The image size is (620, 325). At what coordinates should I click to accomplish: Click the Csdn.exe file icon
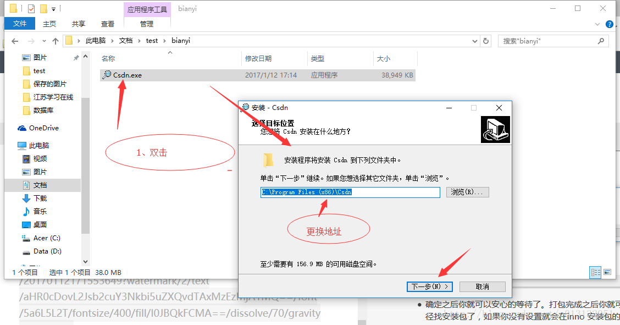coord(107,74)
